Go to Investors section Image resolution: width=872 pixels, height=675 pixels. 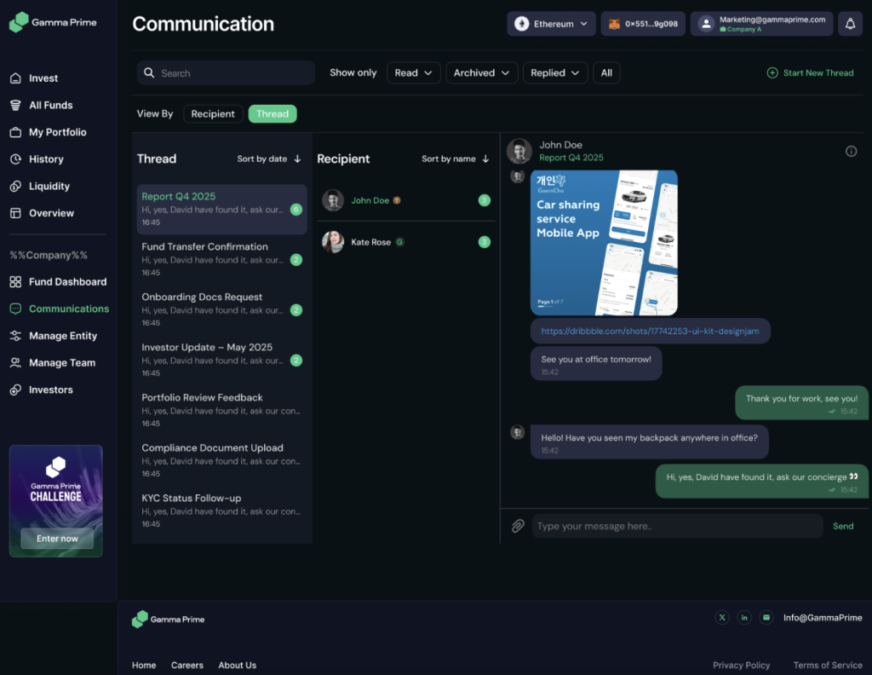[50, 390]
